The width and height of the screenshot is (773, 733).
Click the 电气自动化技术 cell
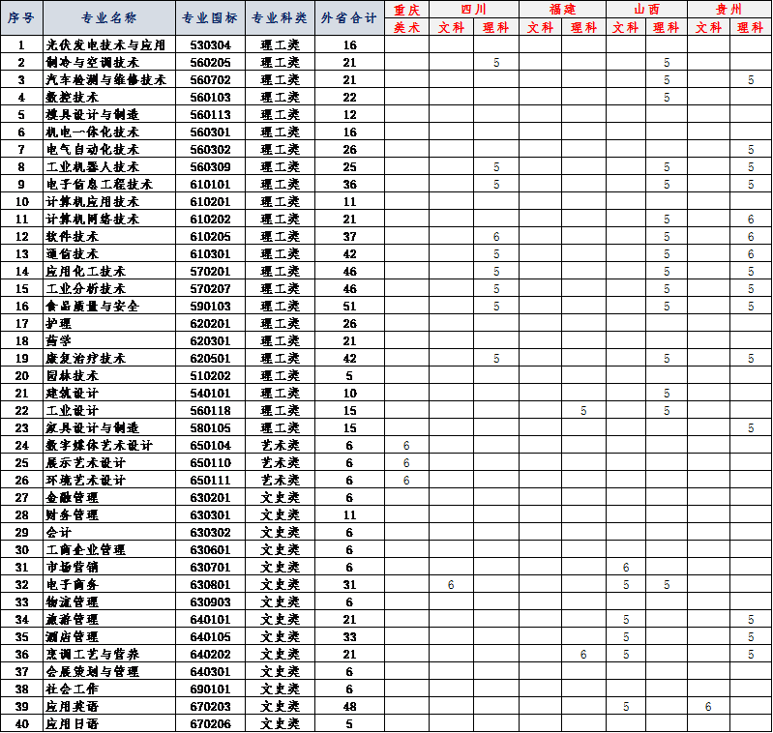(109, 150)
